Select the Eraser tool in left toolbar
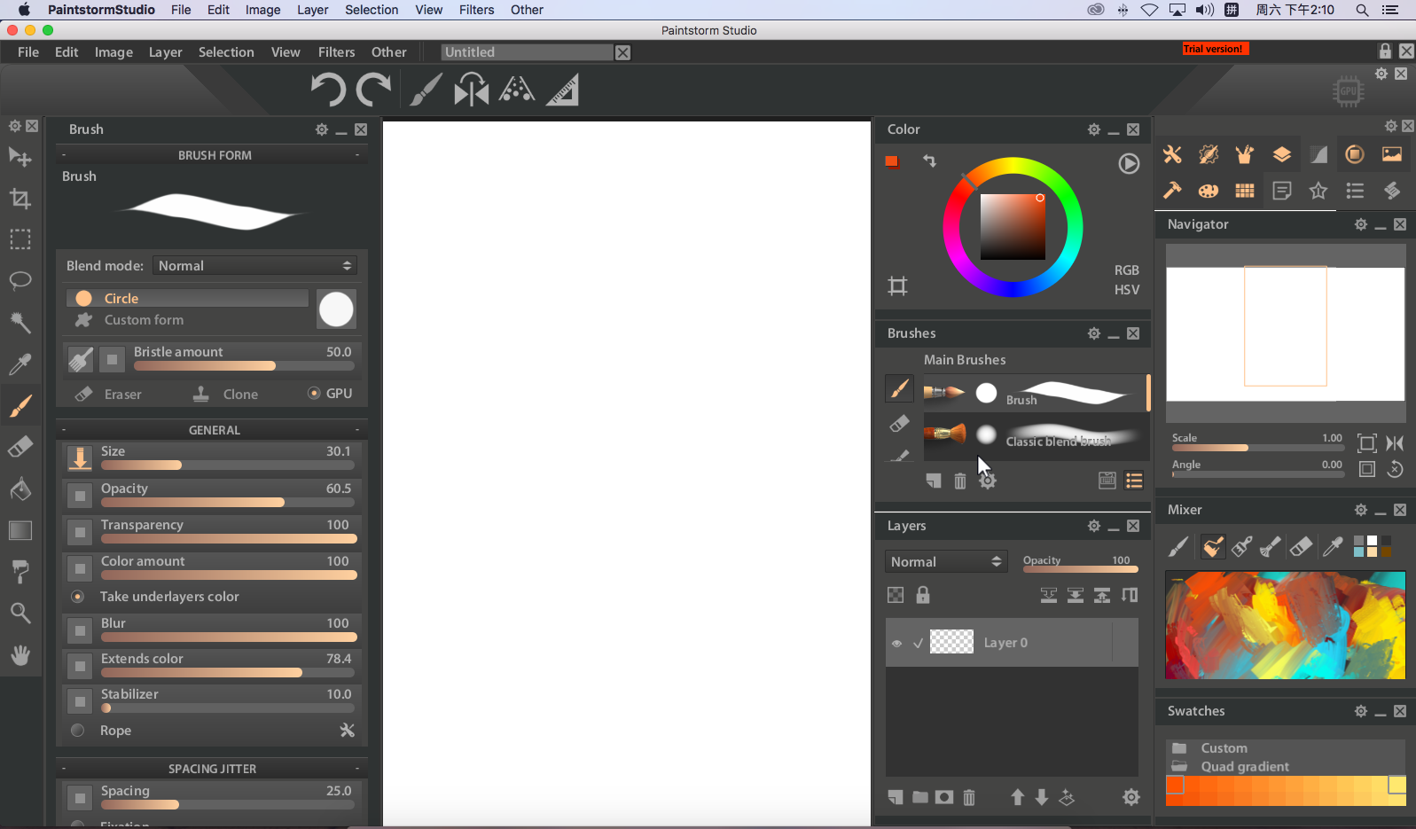 click(x=20, y=446)
